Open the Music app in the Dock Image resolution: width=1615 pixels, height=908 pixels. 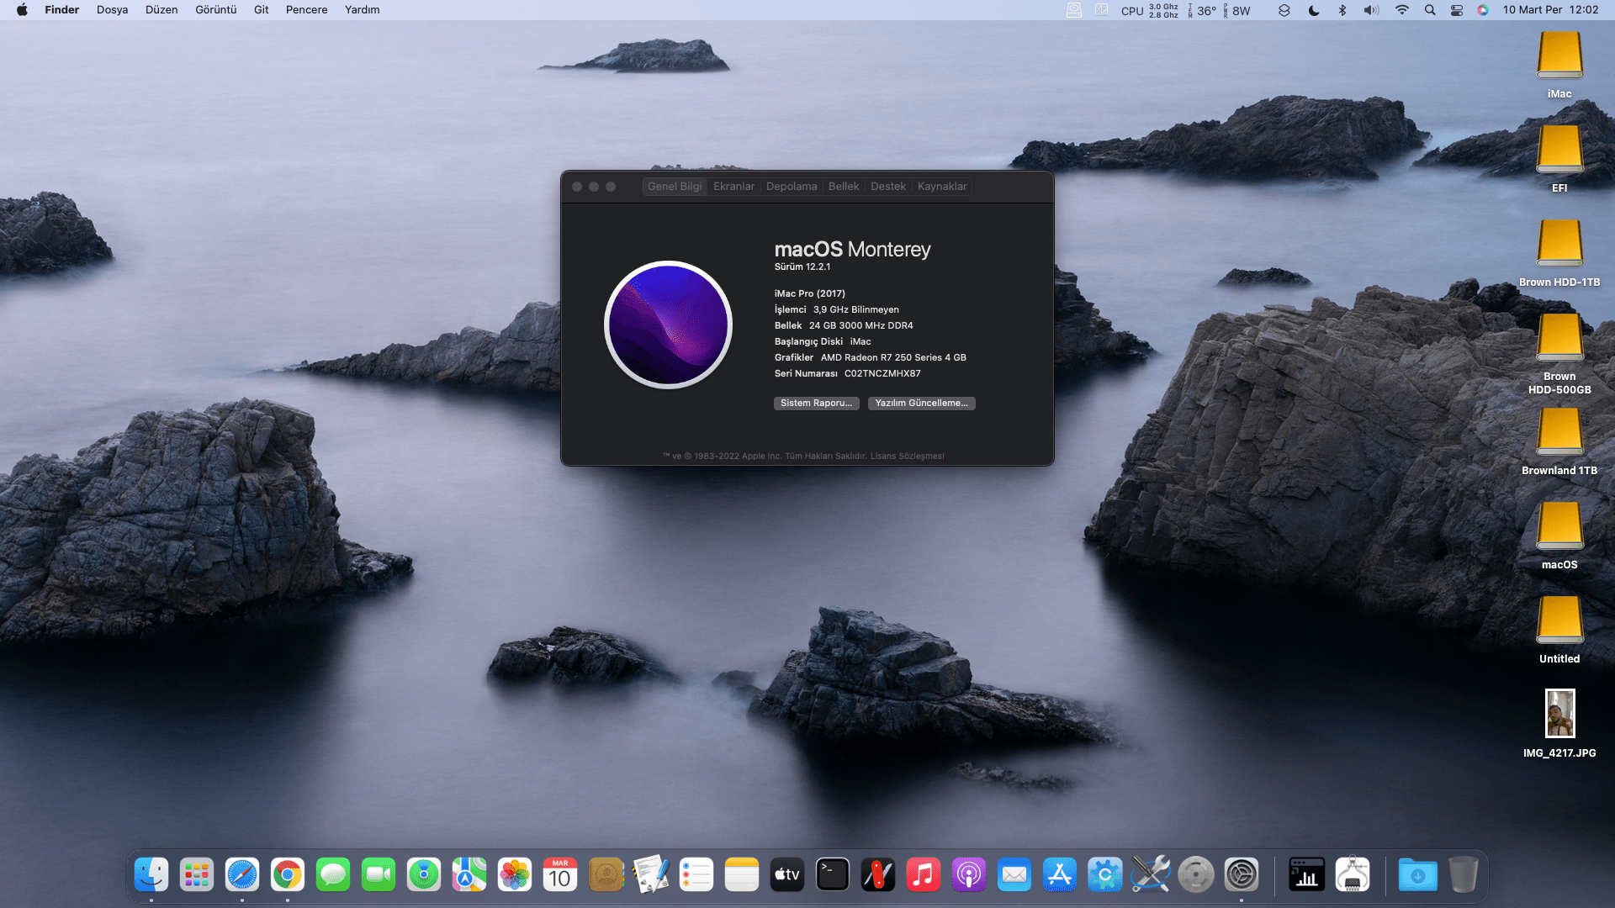point(924,875)
